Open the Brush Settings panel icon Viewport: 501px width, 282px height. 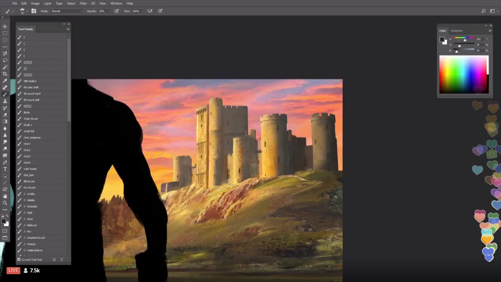(34, 11)
